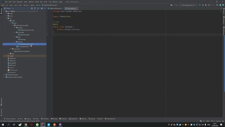Image resolution: width=225 pixels, height=127 pixels.
Task: Open the Version Control tool window
Action: 9,119
